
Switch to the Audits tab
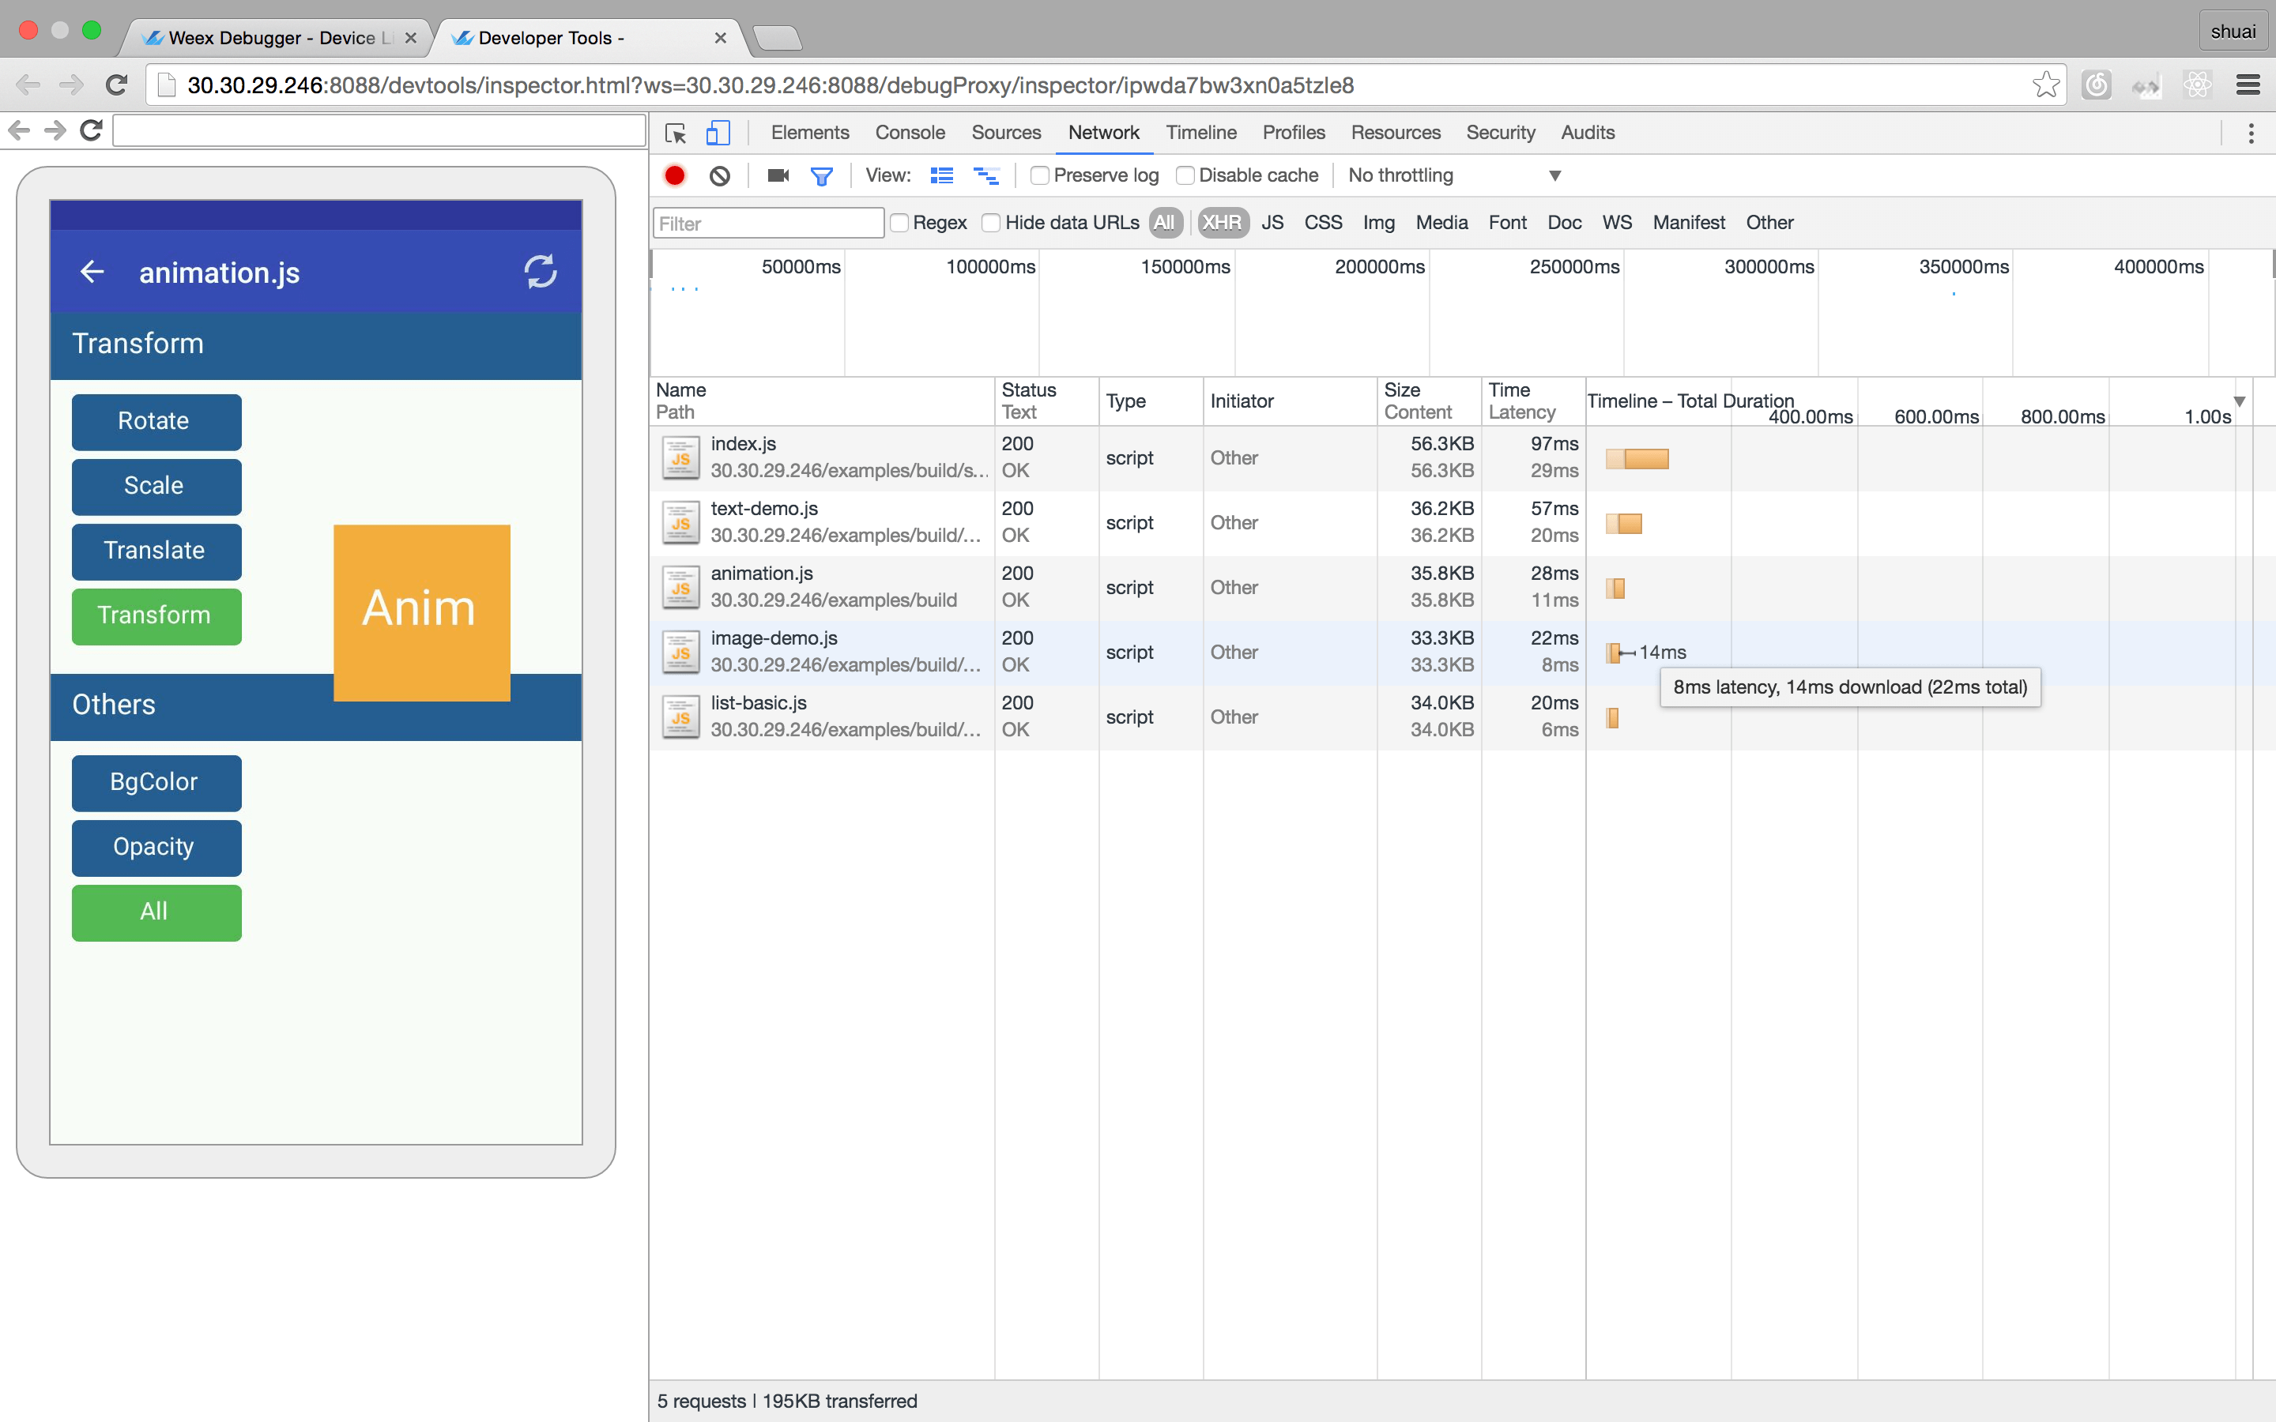click(1588, 133)
